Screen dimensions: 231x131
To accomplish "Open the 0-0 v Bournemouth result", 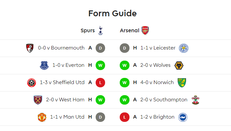I will [61, 48].
